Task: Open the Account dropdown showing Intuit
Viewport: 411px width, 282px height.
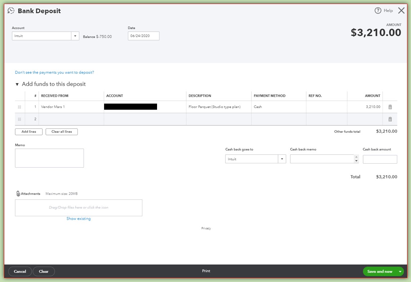Action: click(x=75, y=36)
